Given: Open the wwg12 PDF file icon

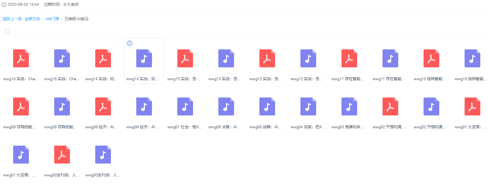Looking at the screenshot, I should (267, 58).
